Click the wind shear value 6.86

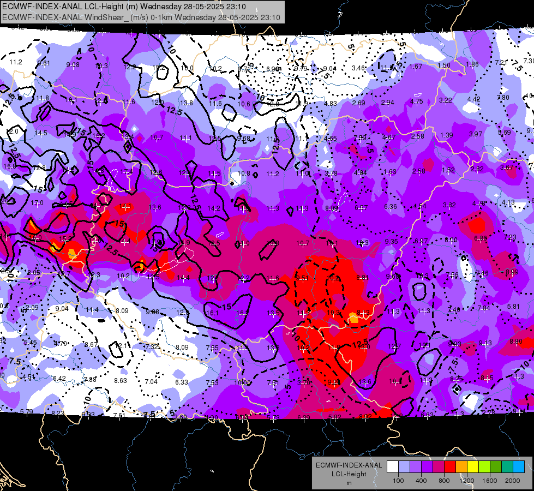tap(481, 238)
